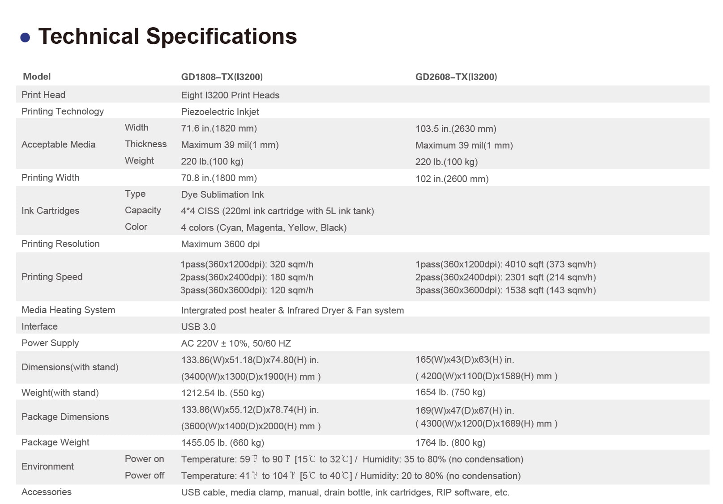
Task: Click the 1764 lb. (800 kg) package weight
Action: point(450,443)
